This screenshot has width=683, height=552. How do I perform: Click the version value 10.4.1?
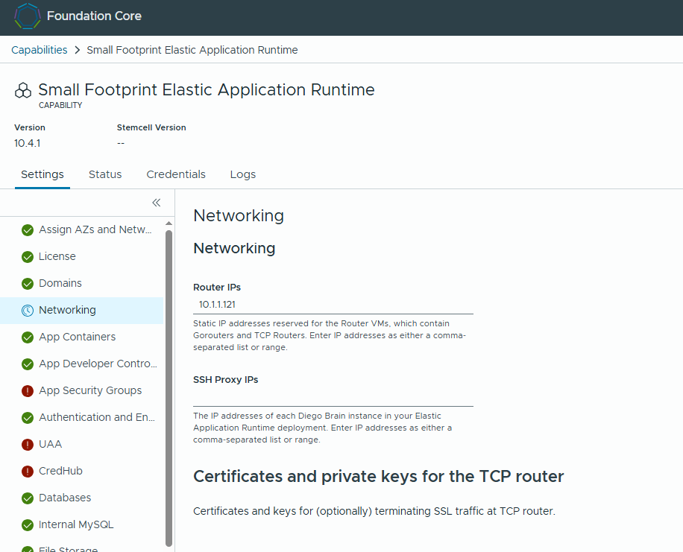pos(27,143)
